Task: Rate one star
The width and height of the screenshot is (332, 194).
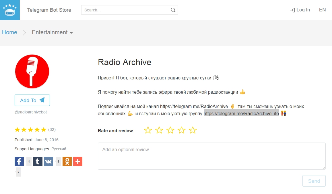Action: pos(148,130)
